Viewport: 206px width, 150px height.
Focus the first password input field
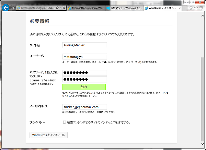(84, 73)
